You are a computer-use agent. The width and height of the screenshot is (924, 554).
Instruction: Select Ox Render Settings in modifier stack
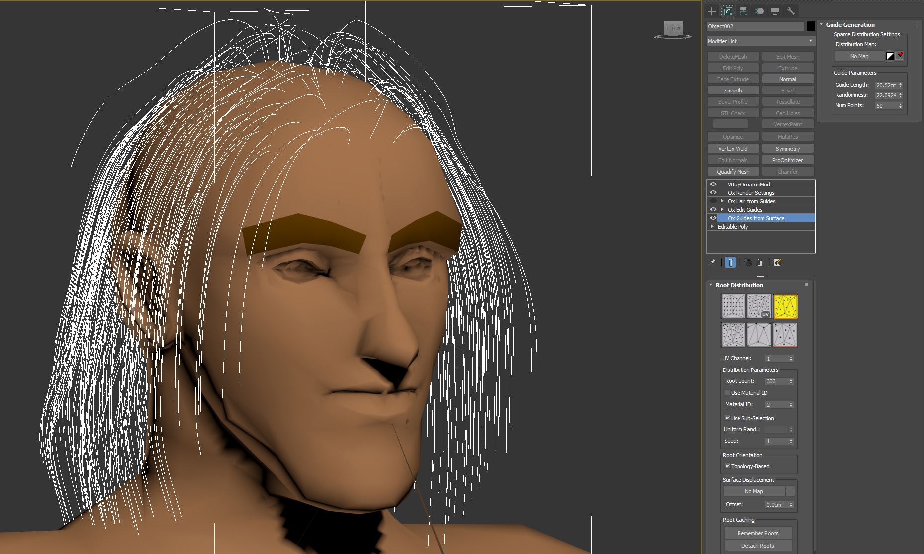click(751, 193)
